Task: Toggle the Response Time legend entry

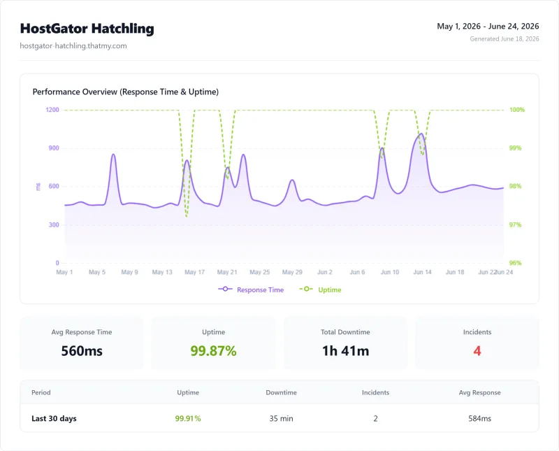Action: coord(251,289)
